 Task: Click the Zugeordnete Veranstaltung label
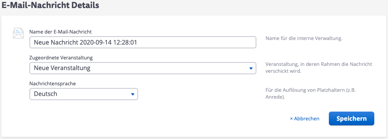point(61,58)
